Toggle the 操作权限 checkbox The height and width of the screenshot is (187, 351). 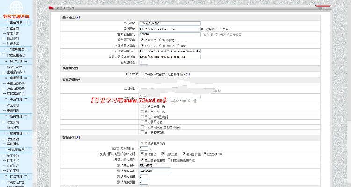(142, 74)
